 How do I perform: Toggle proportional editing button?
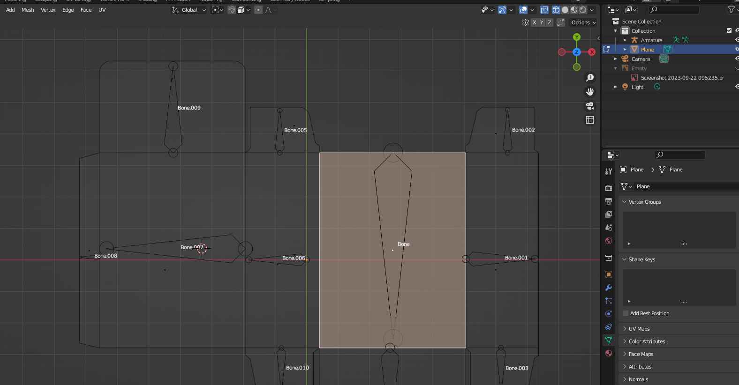tap(258, 10)
